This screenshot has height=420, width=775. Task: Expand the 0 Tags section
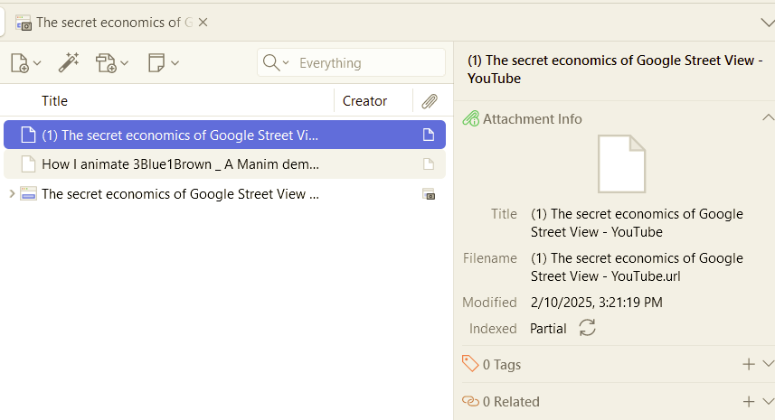coord(768,364)
